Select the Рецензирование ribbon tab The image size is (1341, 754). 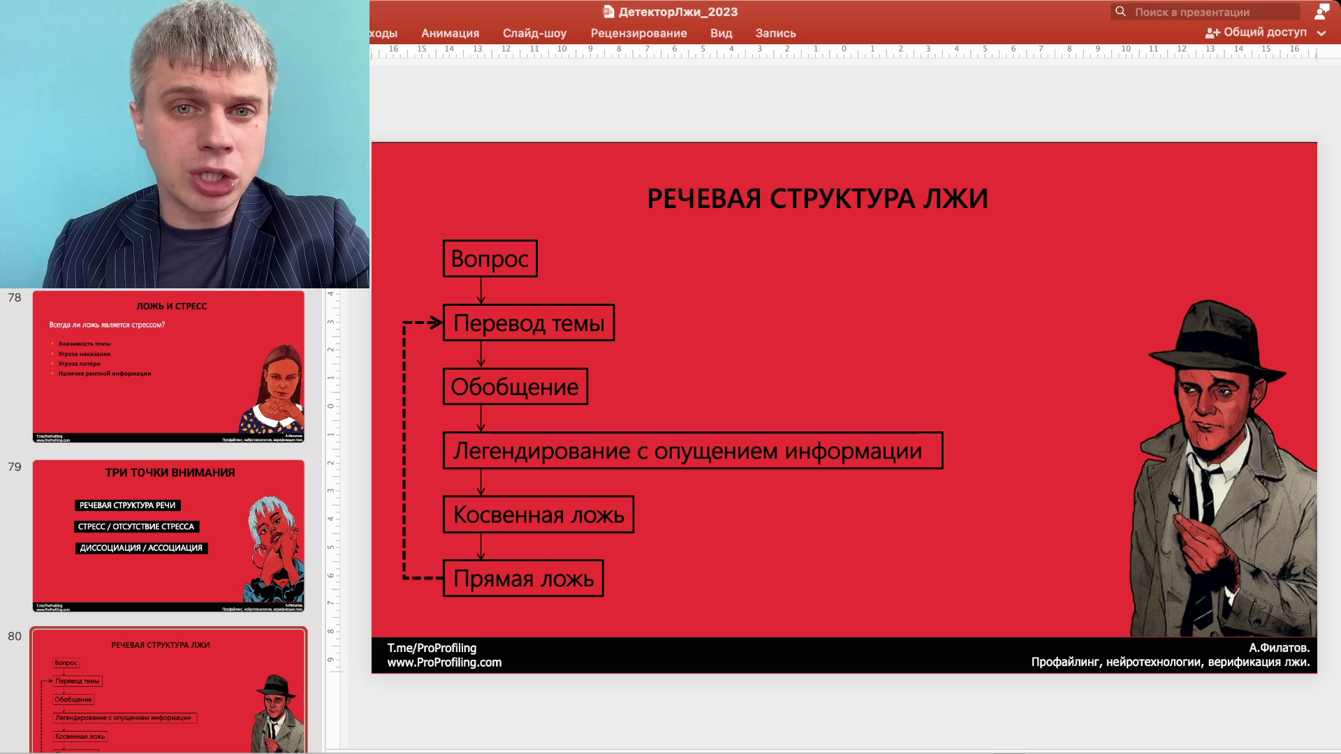coord(639,33)
